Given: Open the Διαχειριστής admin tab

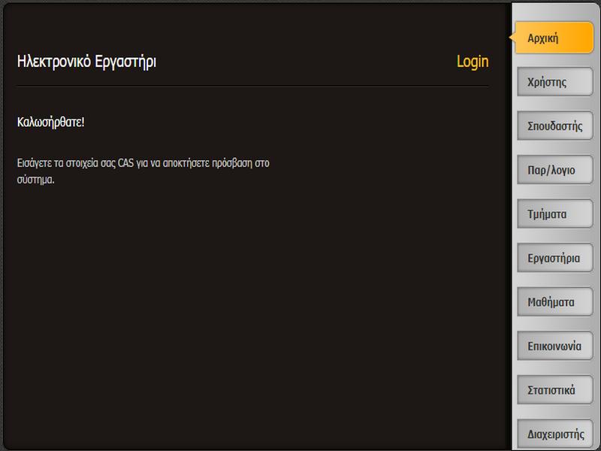Looking at the screenshot, I should pos(554,434).
